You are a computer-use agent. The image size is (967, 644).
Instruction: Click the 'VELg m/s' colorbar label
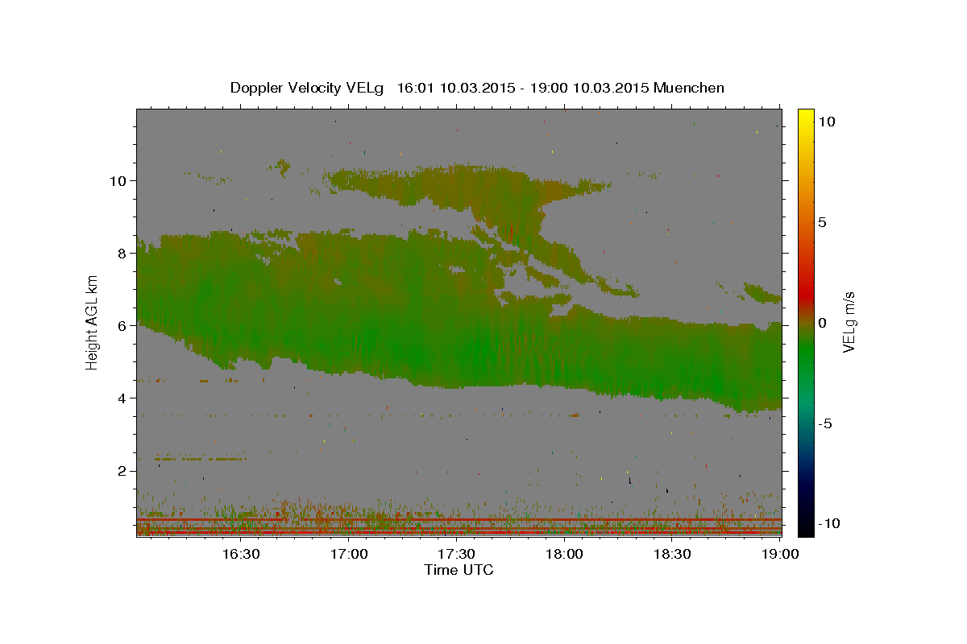pos(849,322)
